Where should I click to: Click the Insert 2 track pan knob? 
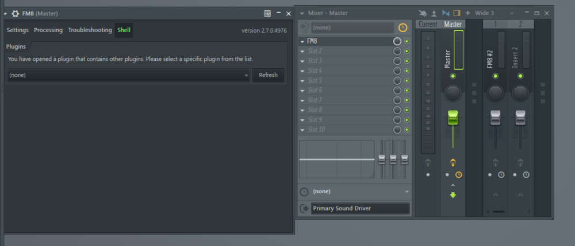(x=520, y=93)
